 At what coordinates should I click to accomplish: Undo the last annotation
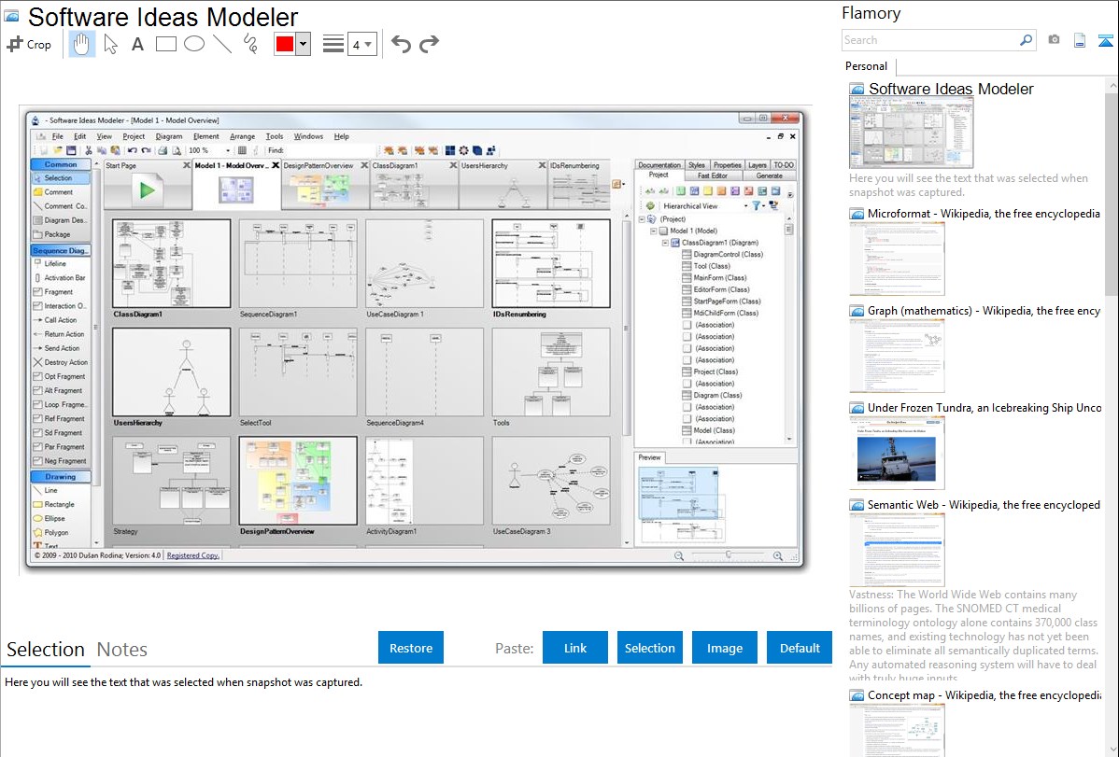pos(401,44)
